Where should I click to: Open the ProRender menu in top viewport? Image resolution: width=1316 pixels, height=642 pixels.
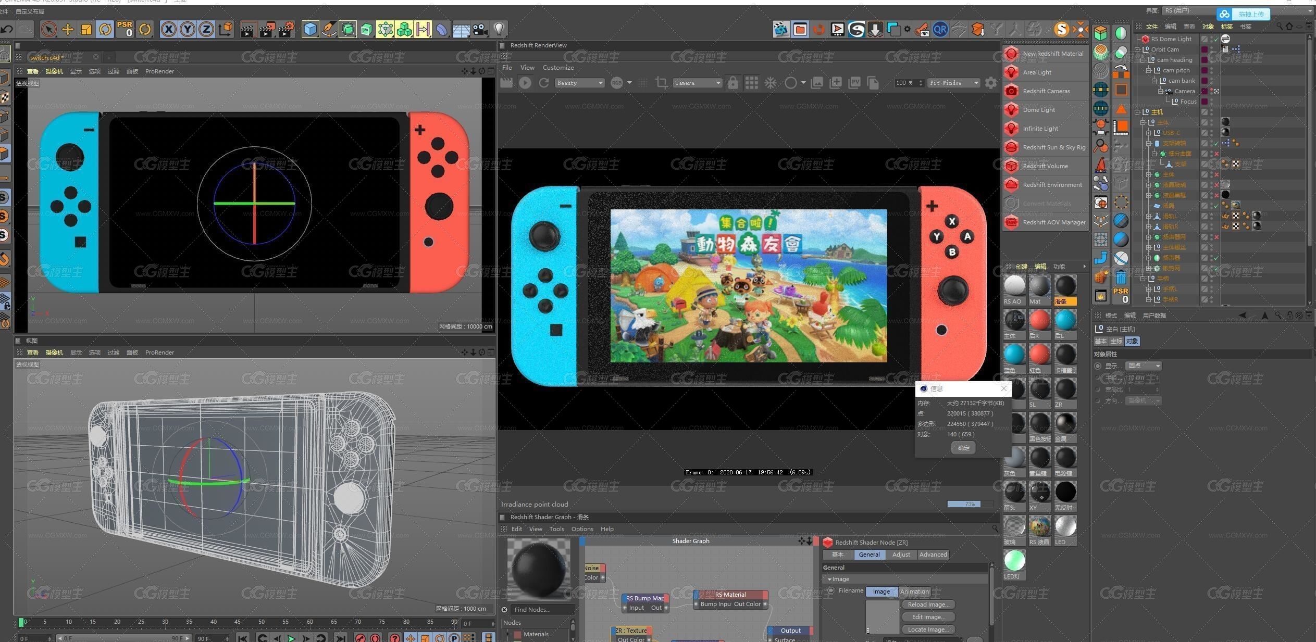click(x=159, y=71)
